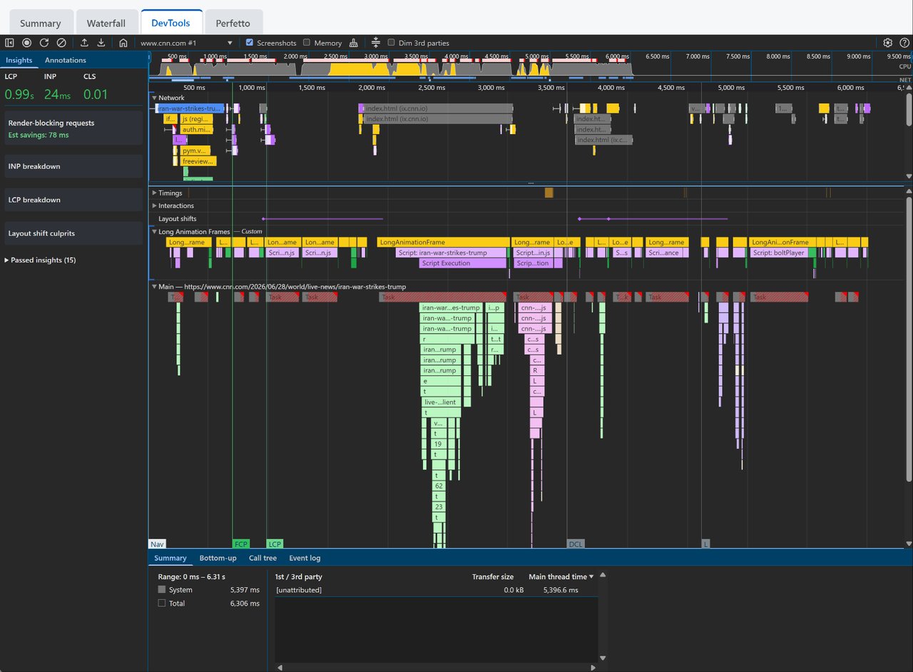This screenshot has width=913, height=672.
Task: Collapse the Network track
Action: [x=154, y=98]
